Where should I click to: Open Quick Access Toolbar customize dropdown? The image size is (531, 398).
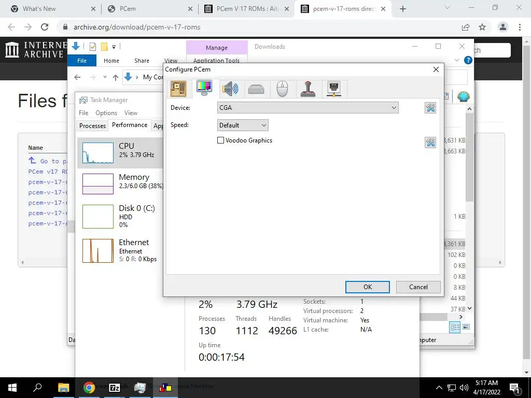[x=114, y=47]
